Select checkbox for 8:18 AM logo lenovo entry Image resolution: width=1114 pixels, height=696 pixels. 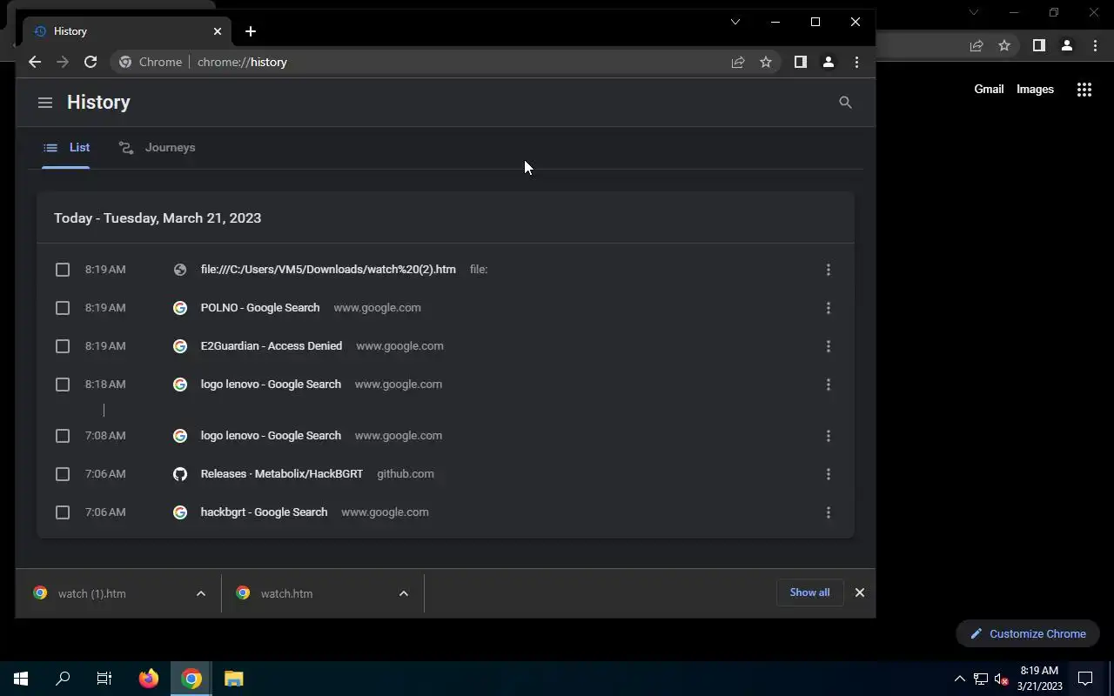63,385
